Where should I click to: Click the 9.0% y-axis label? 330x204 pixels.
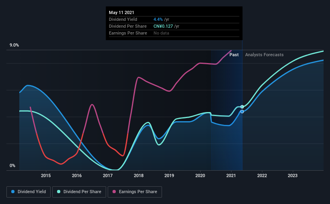click(14, 45)
